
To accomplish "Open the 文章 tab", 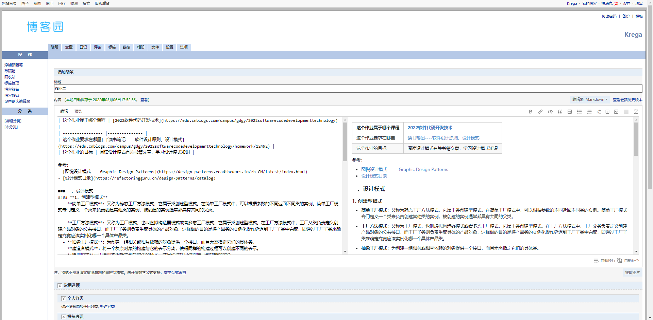I will [x=69, y=47].
